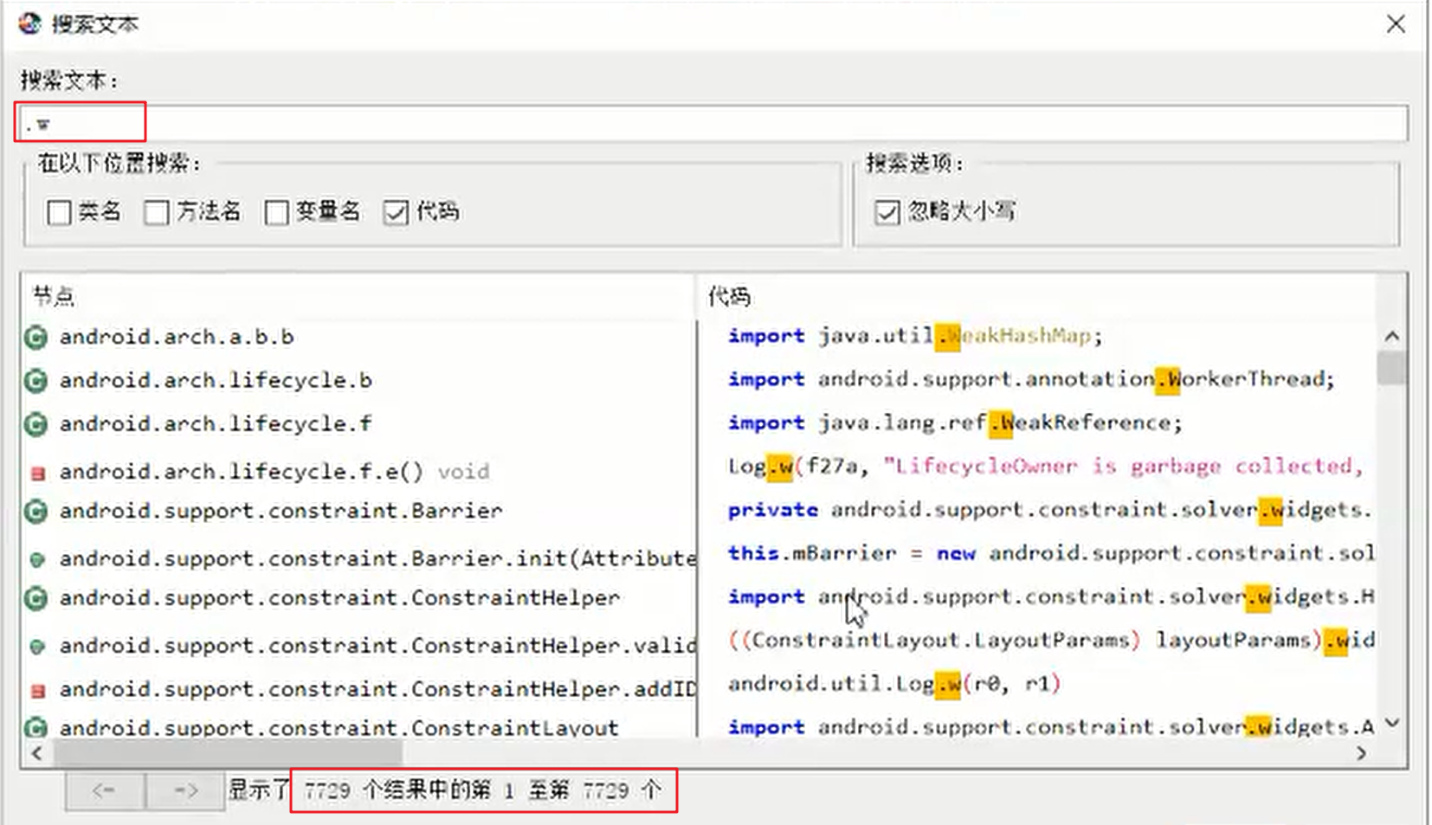Click the jadx app icon in title bar
The image size is (1432, 825).
click(29, 23)
